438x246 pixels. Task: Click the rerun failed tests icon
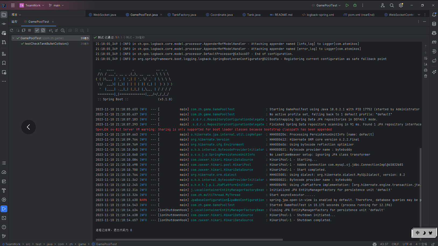(18, 30)
